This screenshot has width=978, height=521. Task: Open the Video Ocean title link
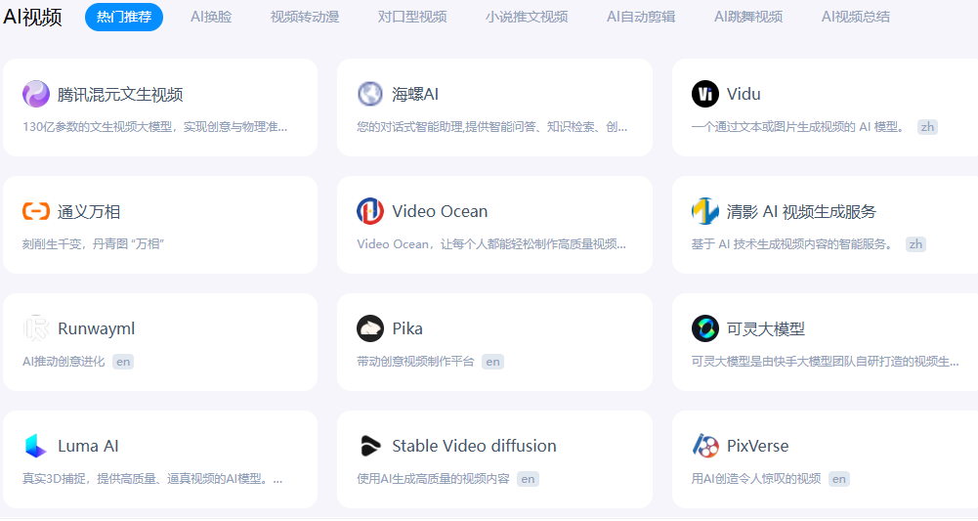point(440,211)
